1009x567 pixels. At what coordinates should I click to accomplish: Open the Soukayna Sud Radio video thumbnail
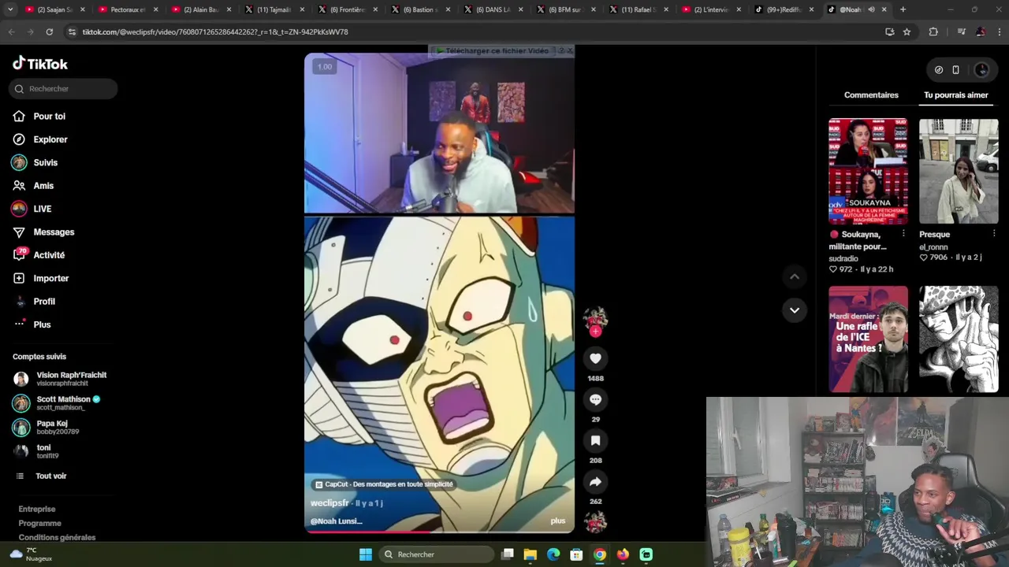868,172
